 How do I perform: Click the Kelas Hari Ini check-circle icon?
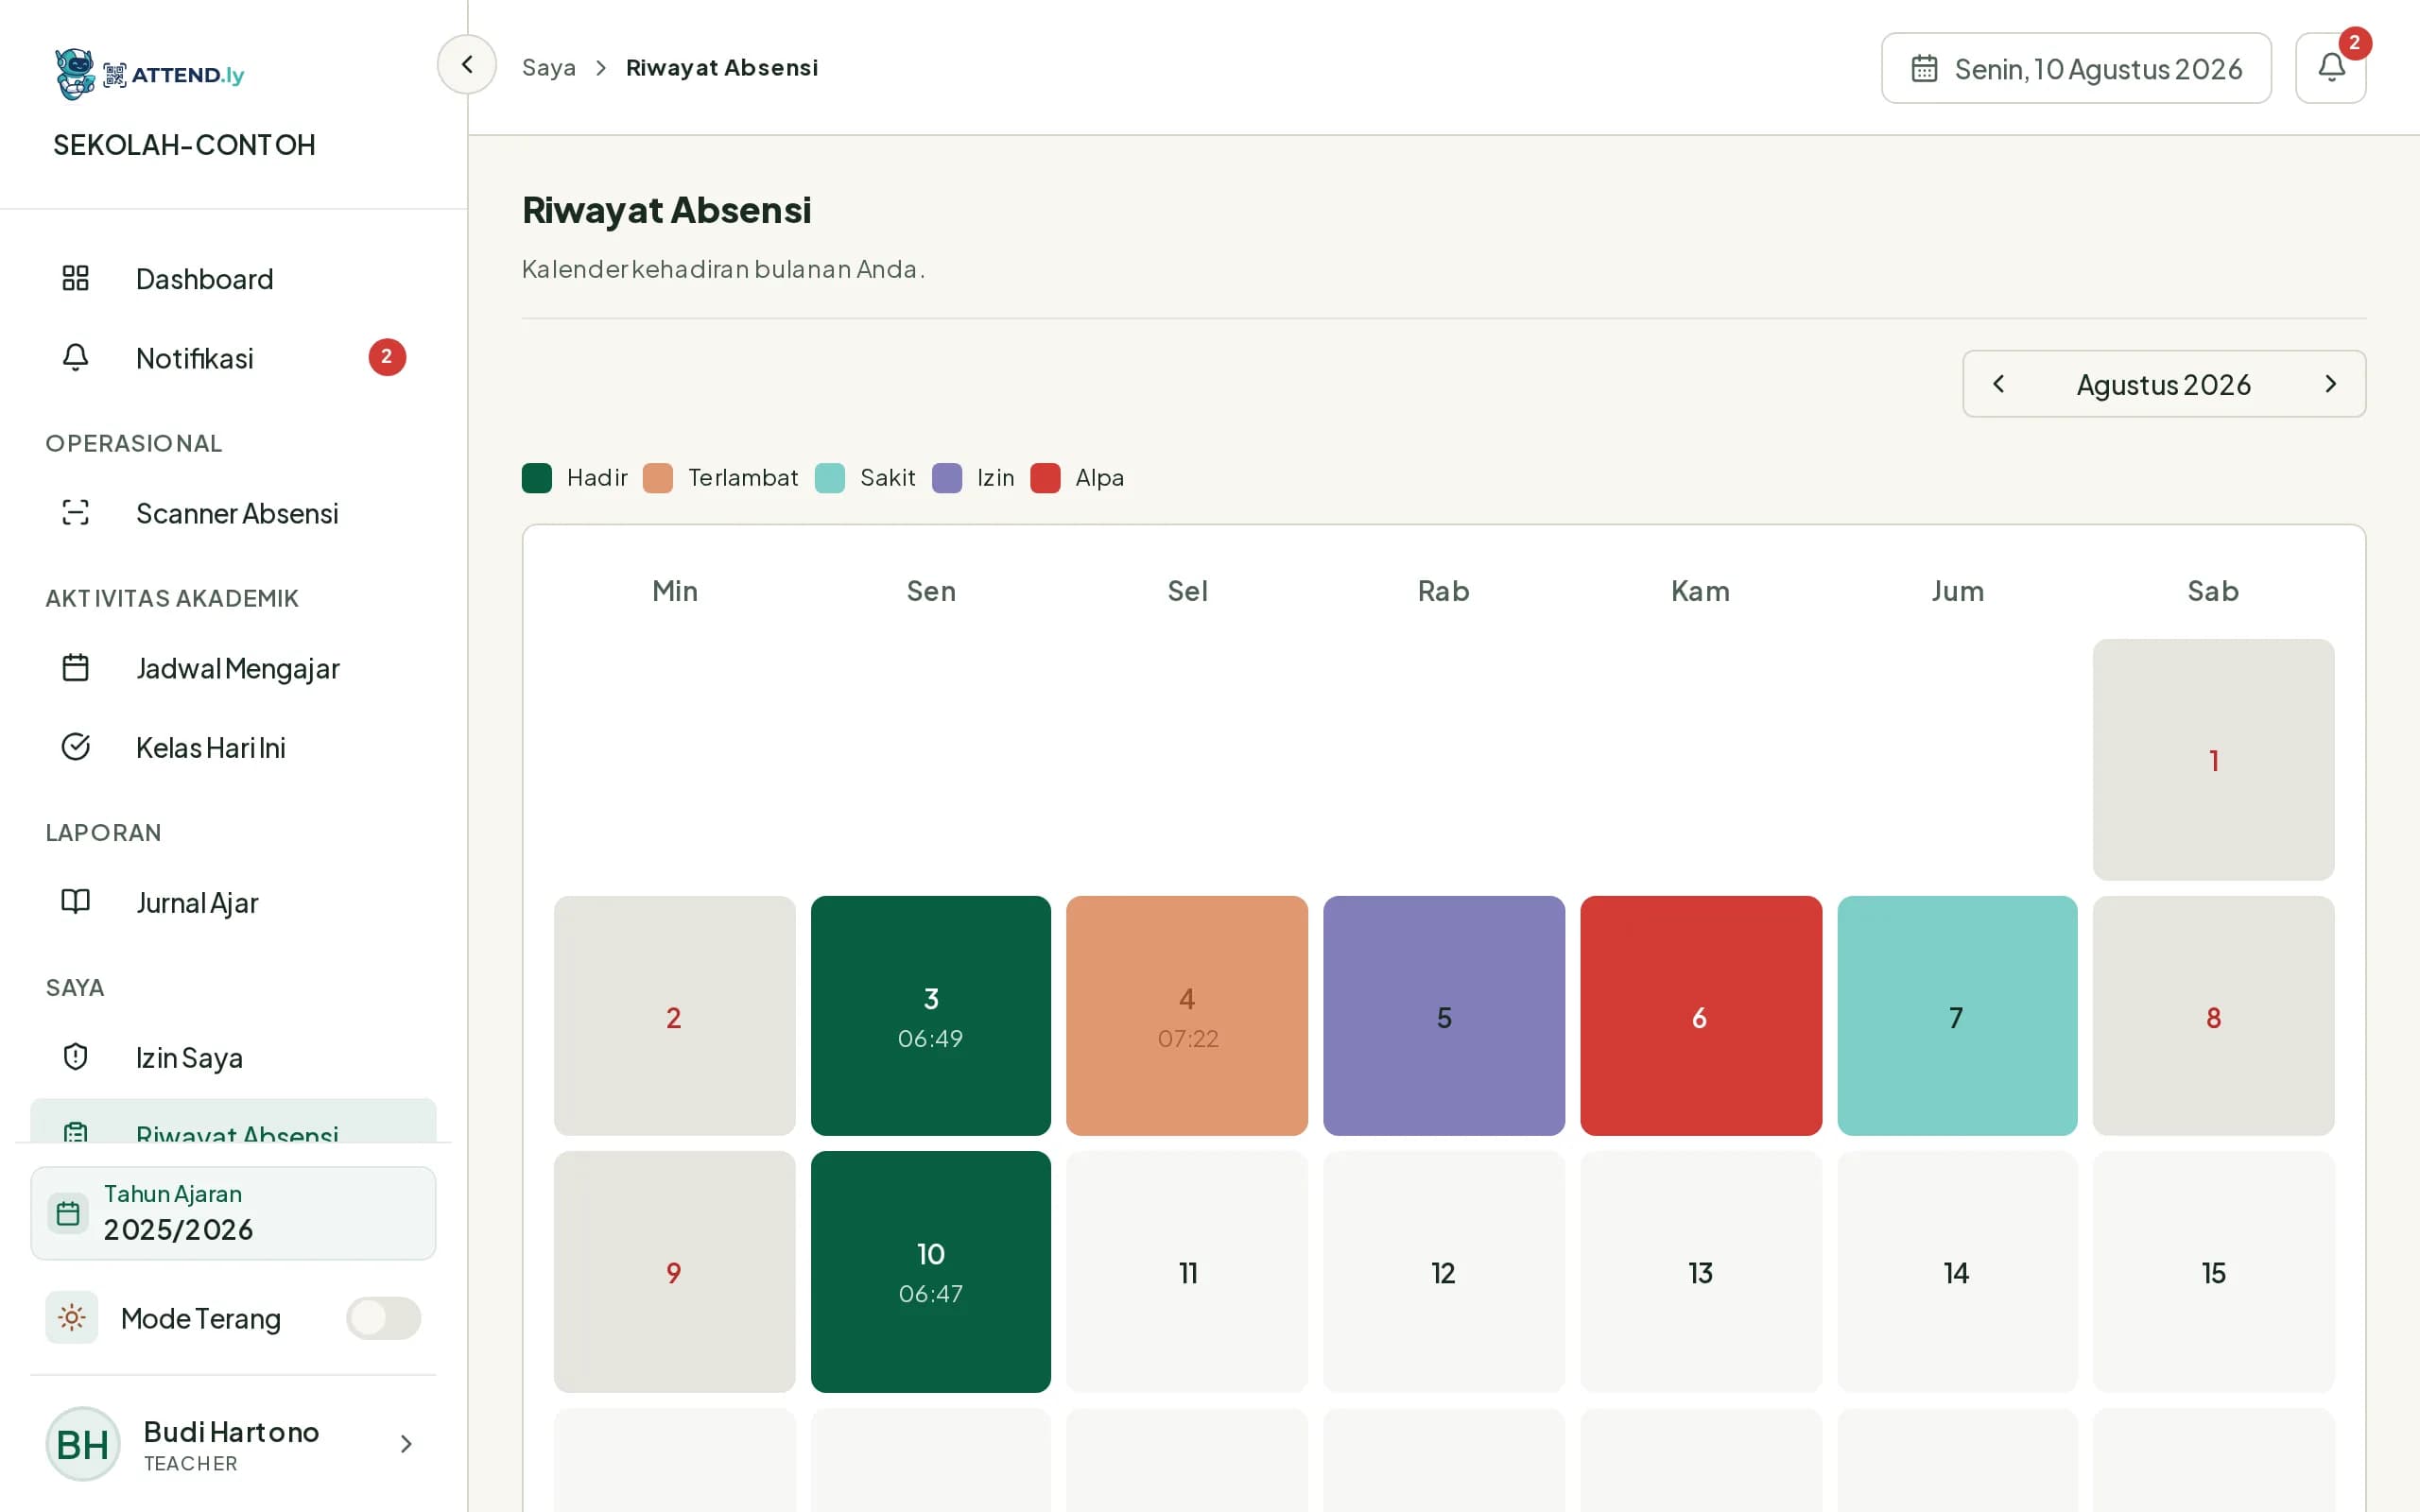tap(76, 747)
